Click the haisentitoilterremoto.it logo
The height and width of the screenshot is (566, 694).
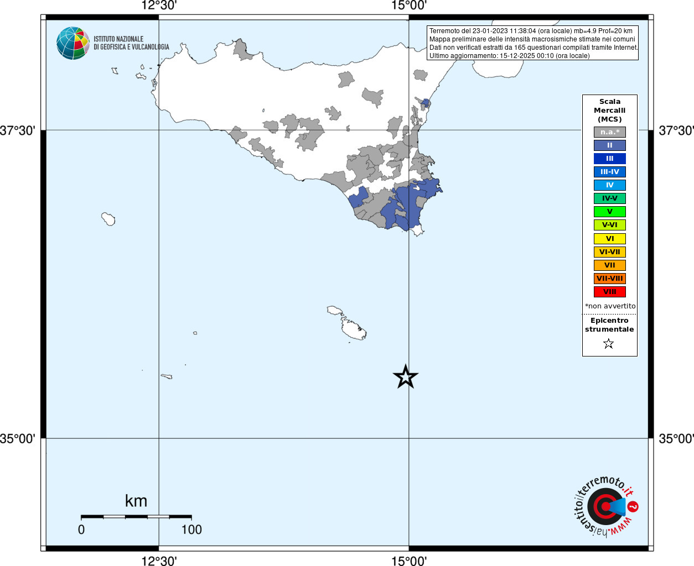(x=606, y=506)
